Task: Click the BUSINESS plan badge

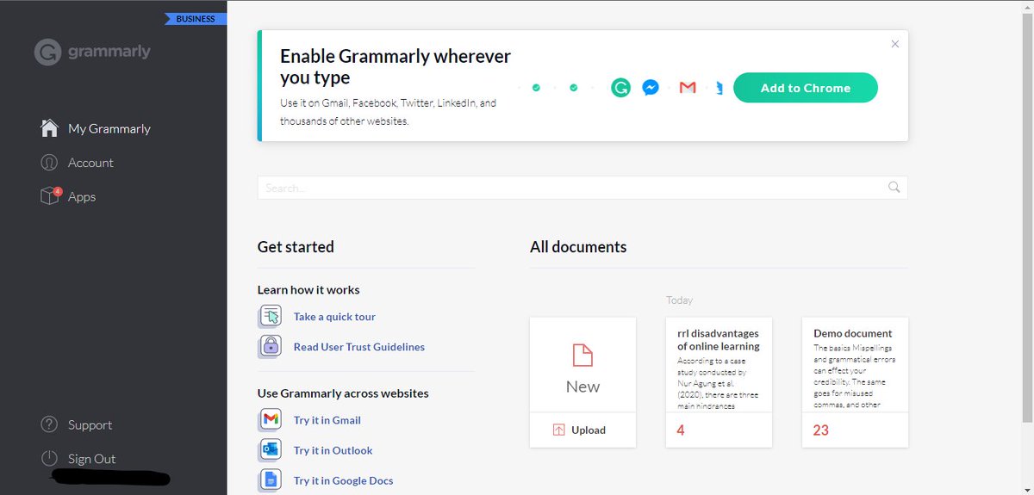Action: (x=195, y=18)
